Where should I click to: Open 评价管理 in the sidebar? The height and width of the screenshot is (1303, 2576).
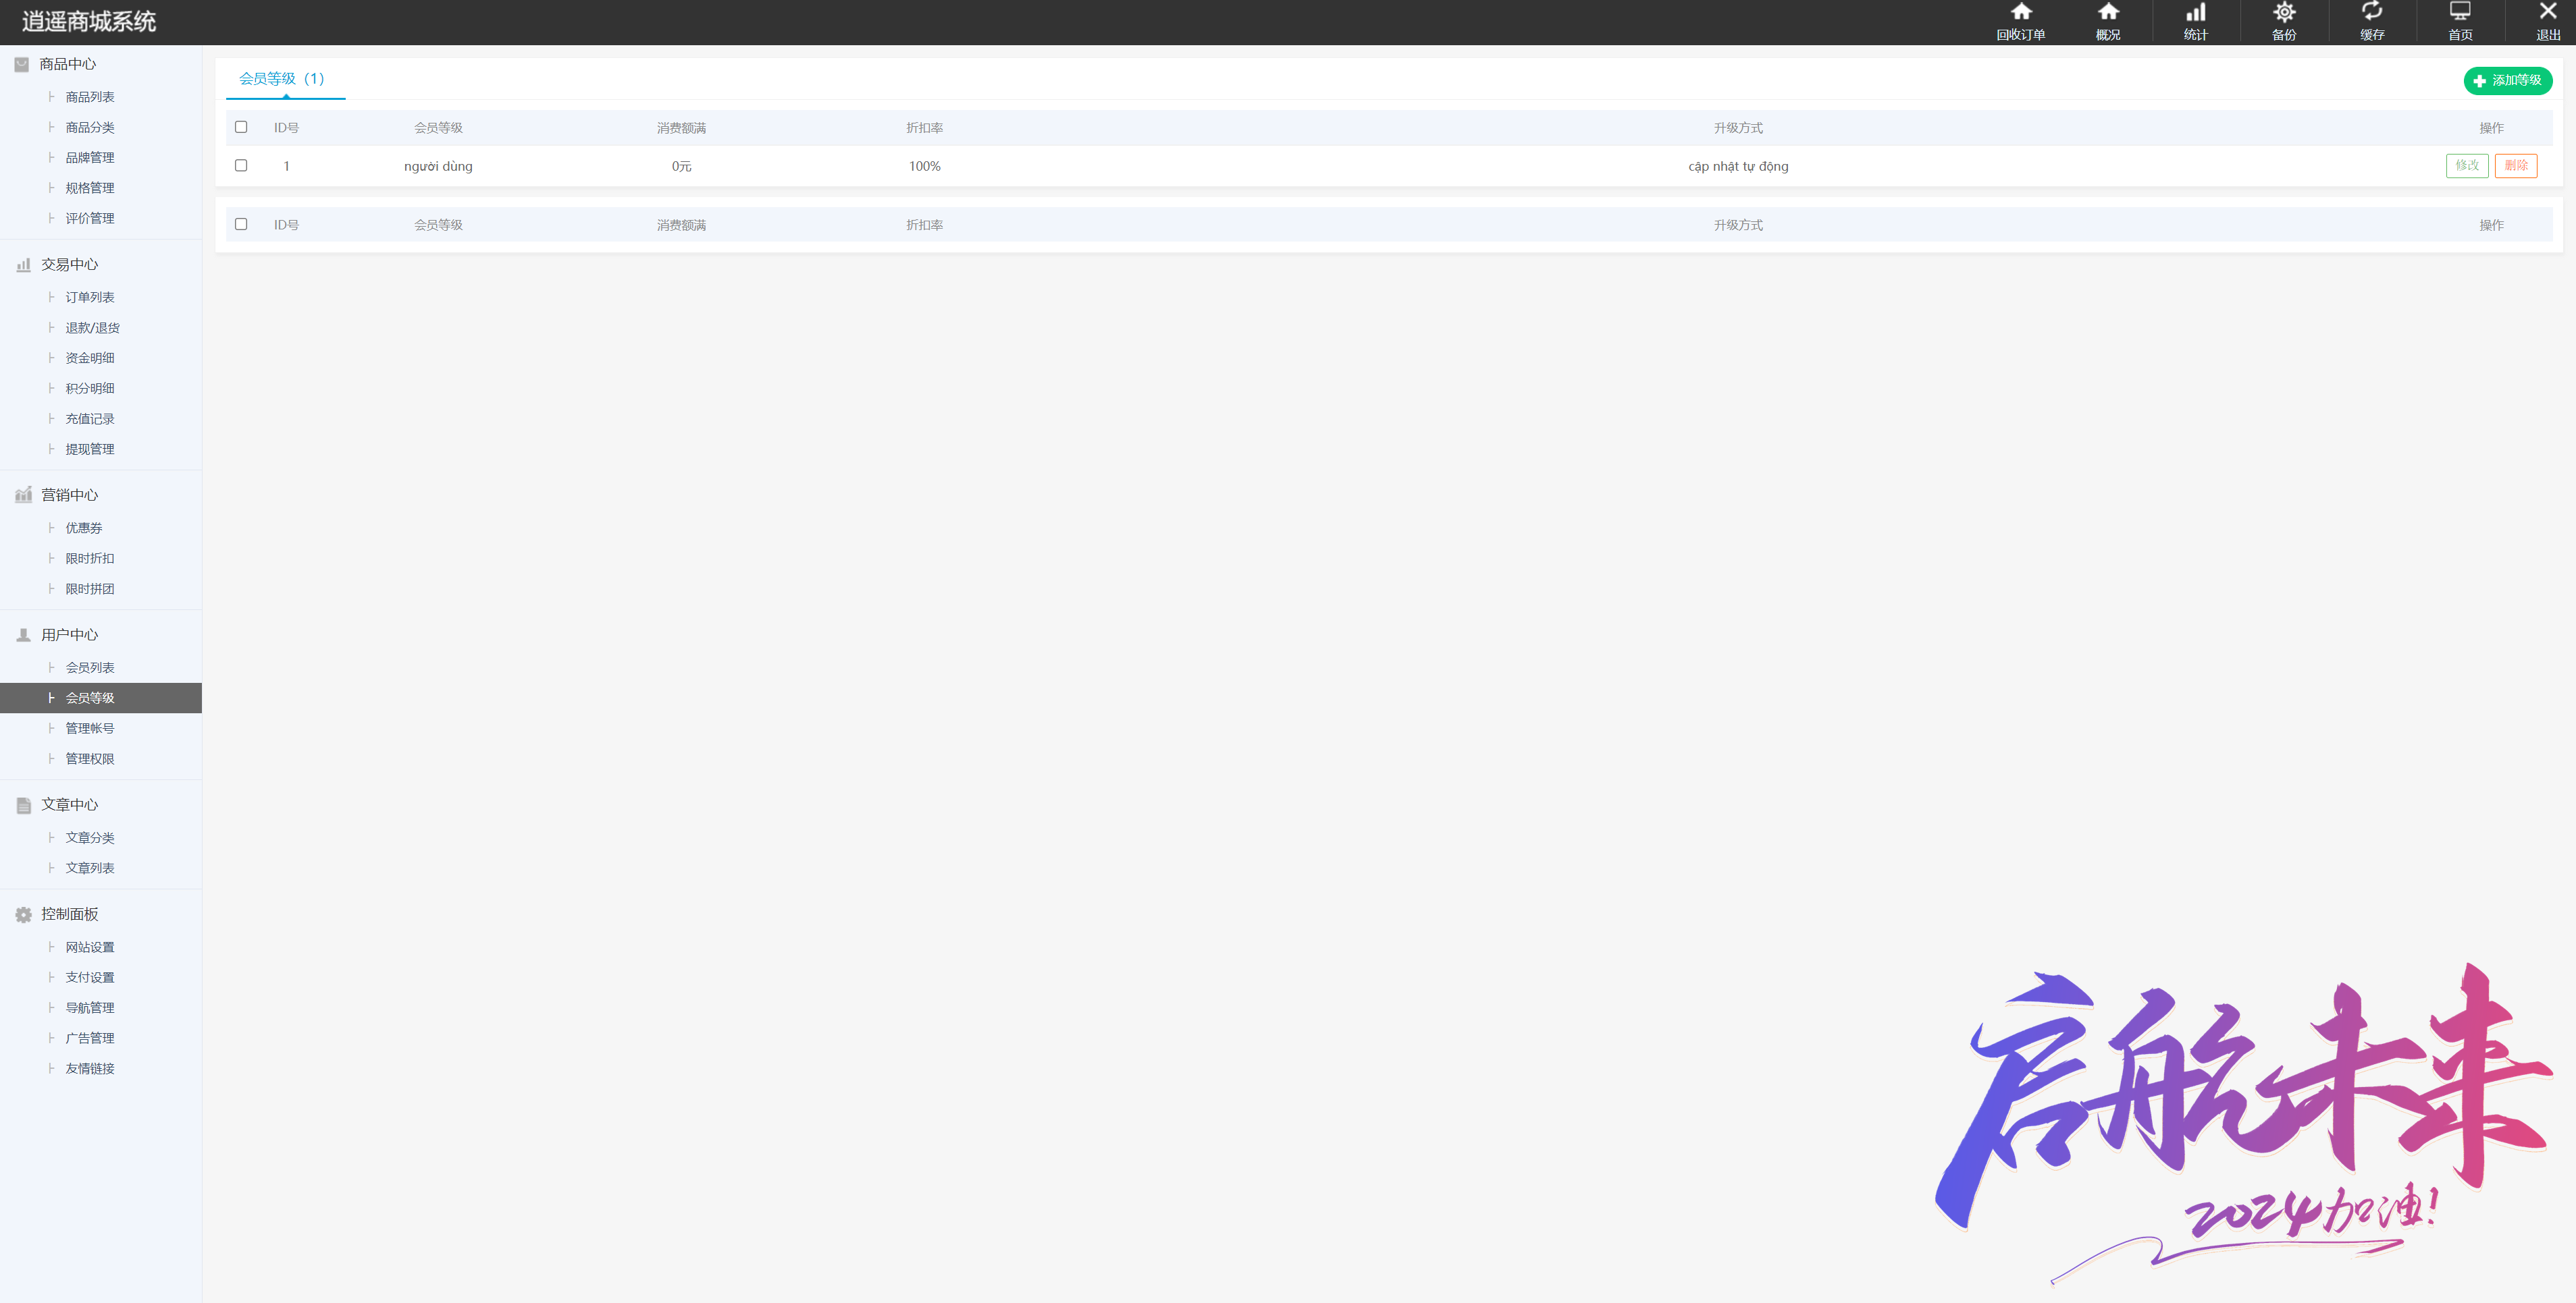pyautogui.click(x=90, y=218)
